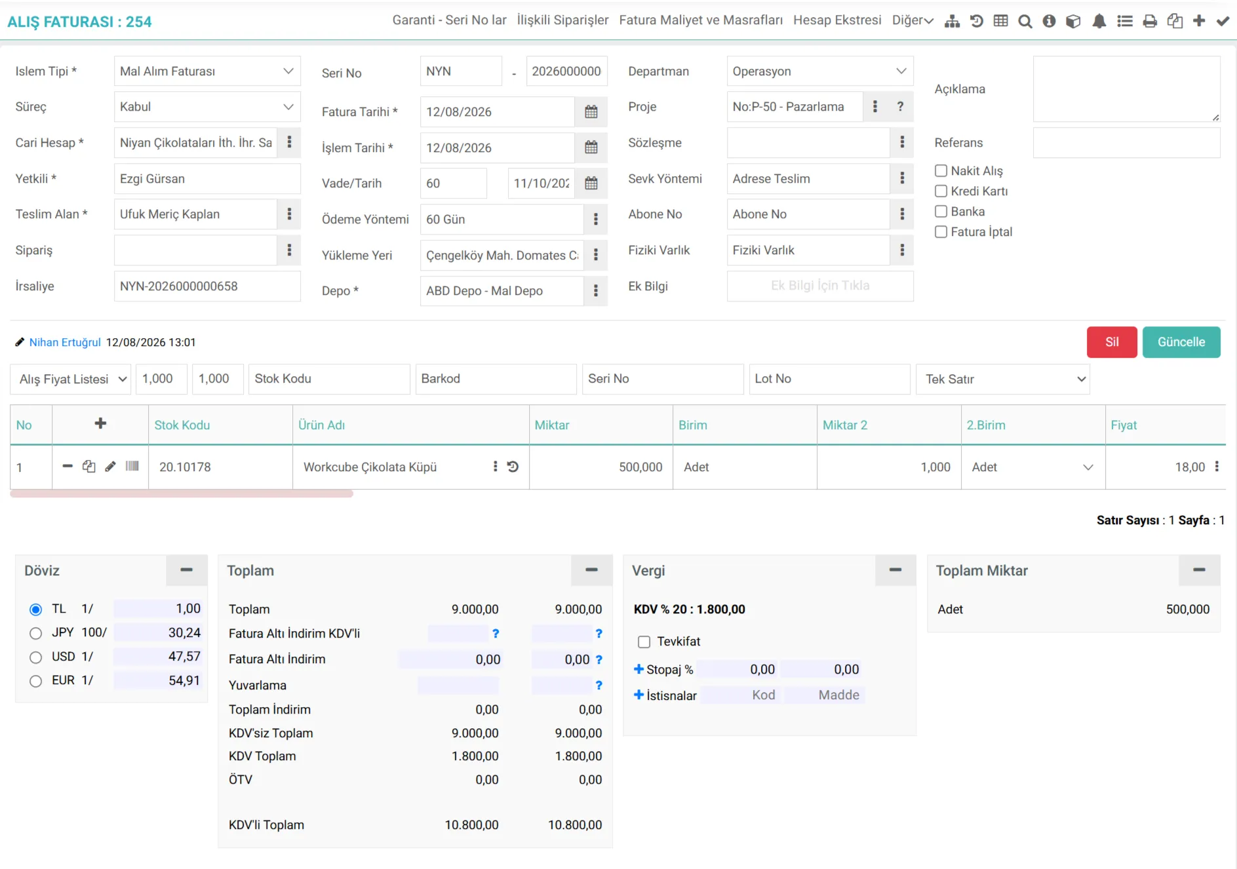
Task: Expand the Departman Operasyon dropdown
Action: pos(819,71)
